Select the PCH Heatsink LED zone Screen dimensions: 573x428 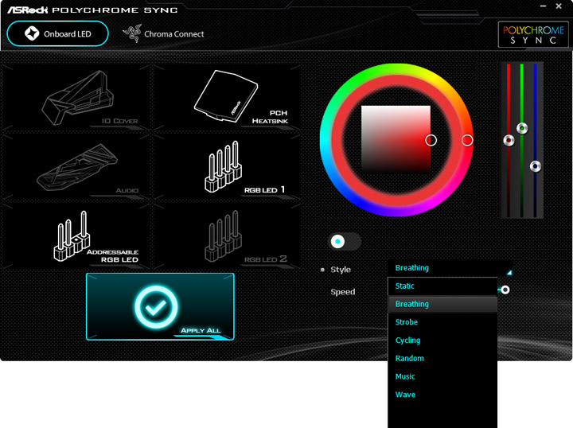point(228,97)
